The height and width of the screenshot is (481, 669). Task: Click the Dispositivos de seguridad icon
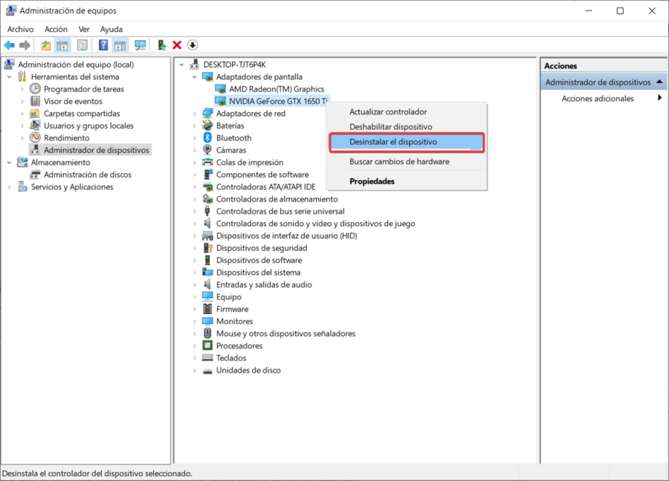(207, 248)
